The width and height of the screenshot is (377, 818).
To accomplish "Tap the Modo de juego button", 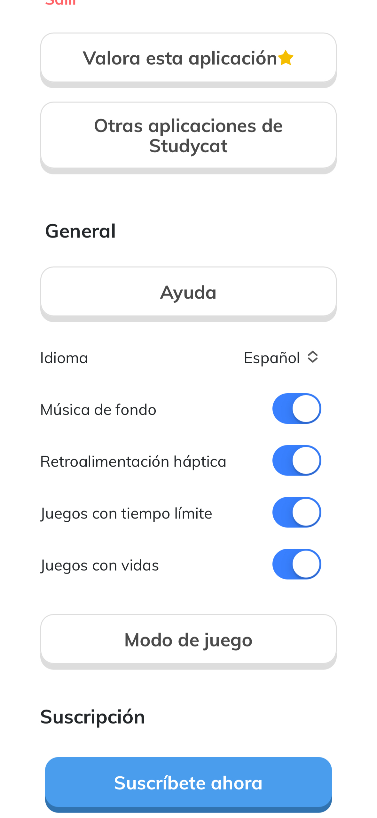I will [x=188, y=639].
